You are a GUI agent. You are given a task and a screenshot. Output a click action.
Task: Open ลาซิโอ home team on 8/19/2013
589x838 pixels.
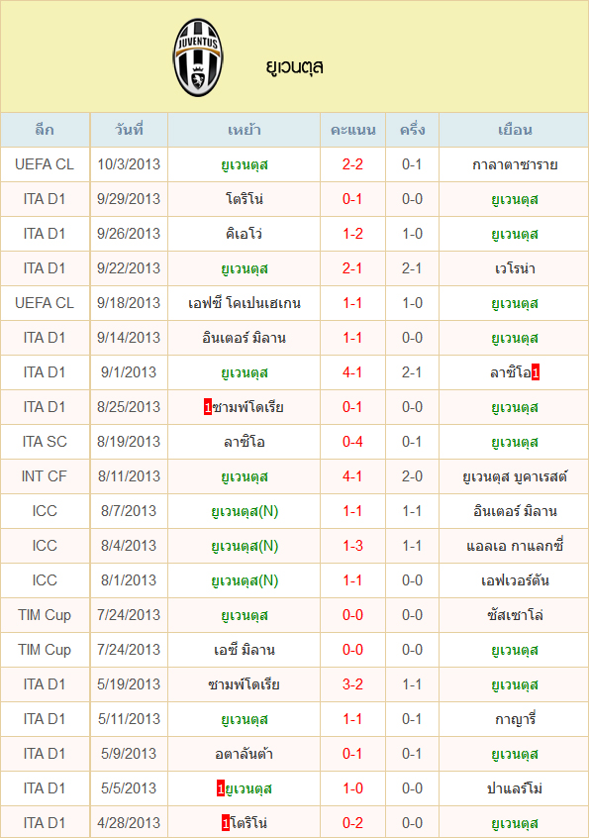click(x=245, y=442)
